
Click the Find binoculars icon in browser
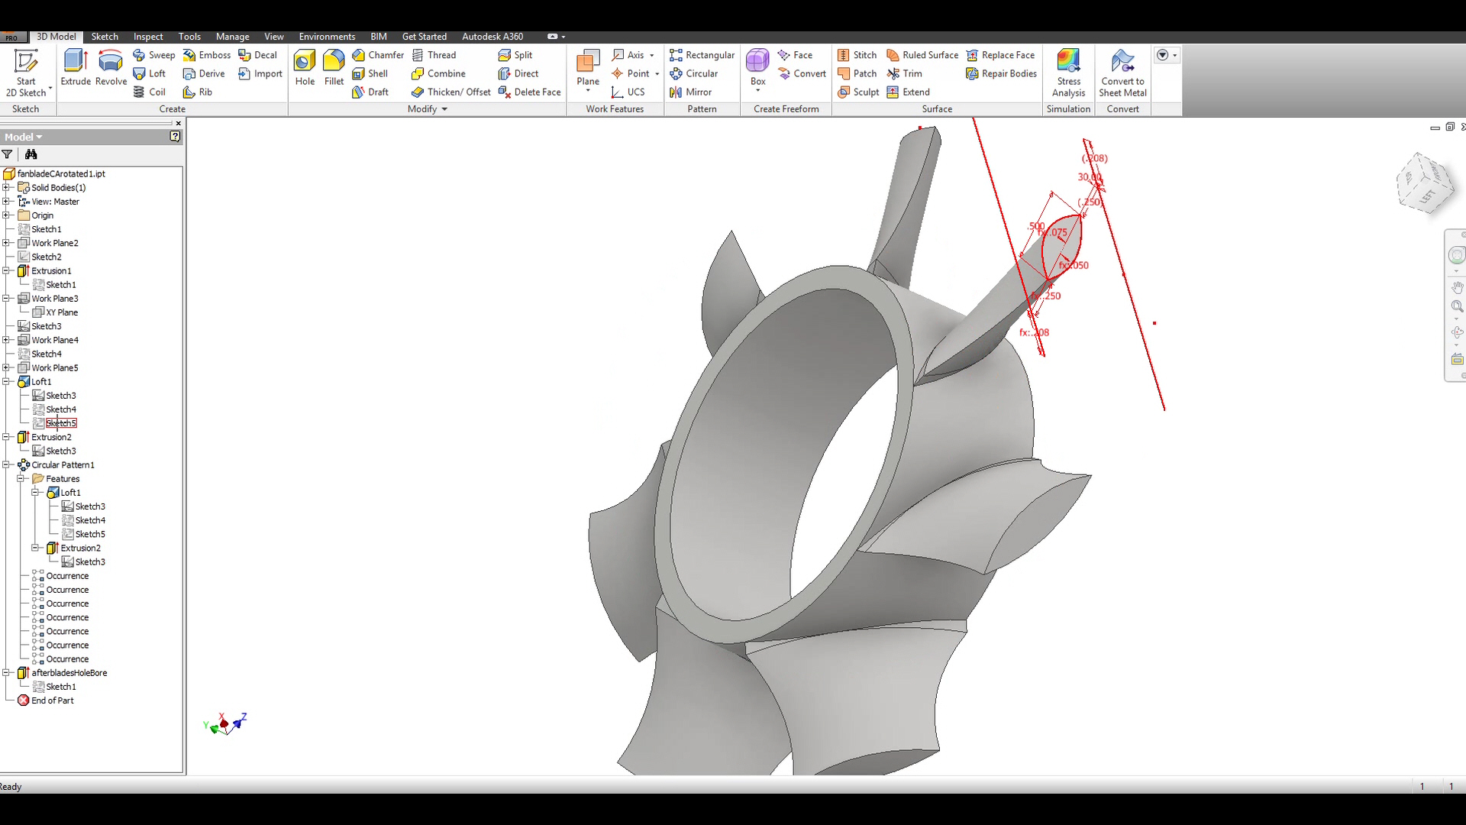click(x=31, y=154)
